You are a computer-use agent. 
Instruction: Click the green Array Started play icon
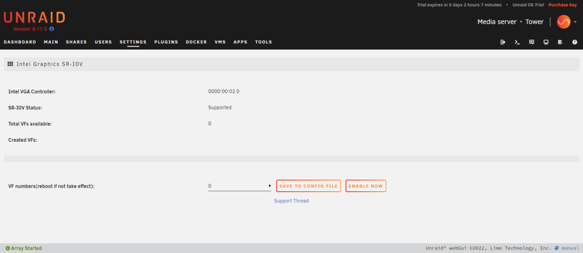click(x=8, y=248)
